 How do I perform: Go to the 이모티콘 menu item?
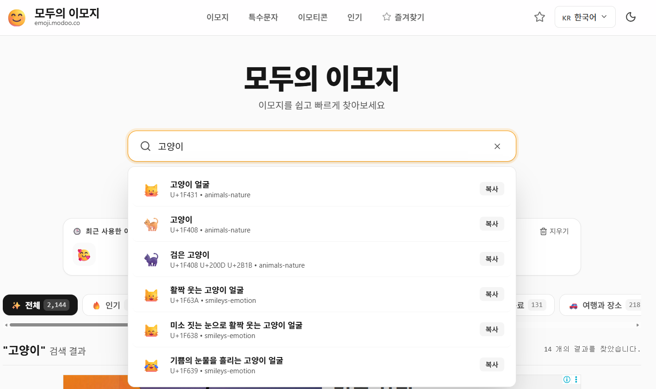click(313, 18)
